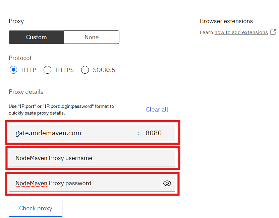The height and width of the screenshot is (218, 279).
Task: Click the Protocol label
Action: [x=20, y=58]
